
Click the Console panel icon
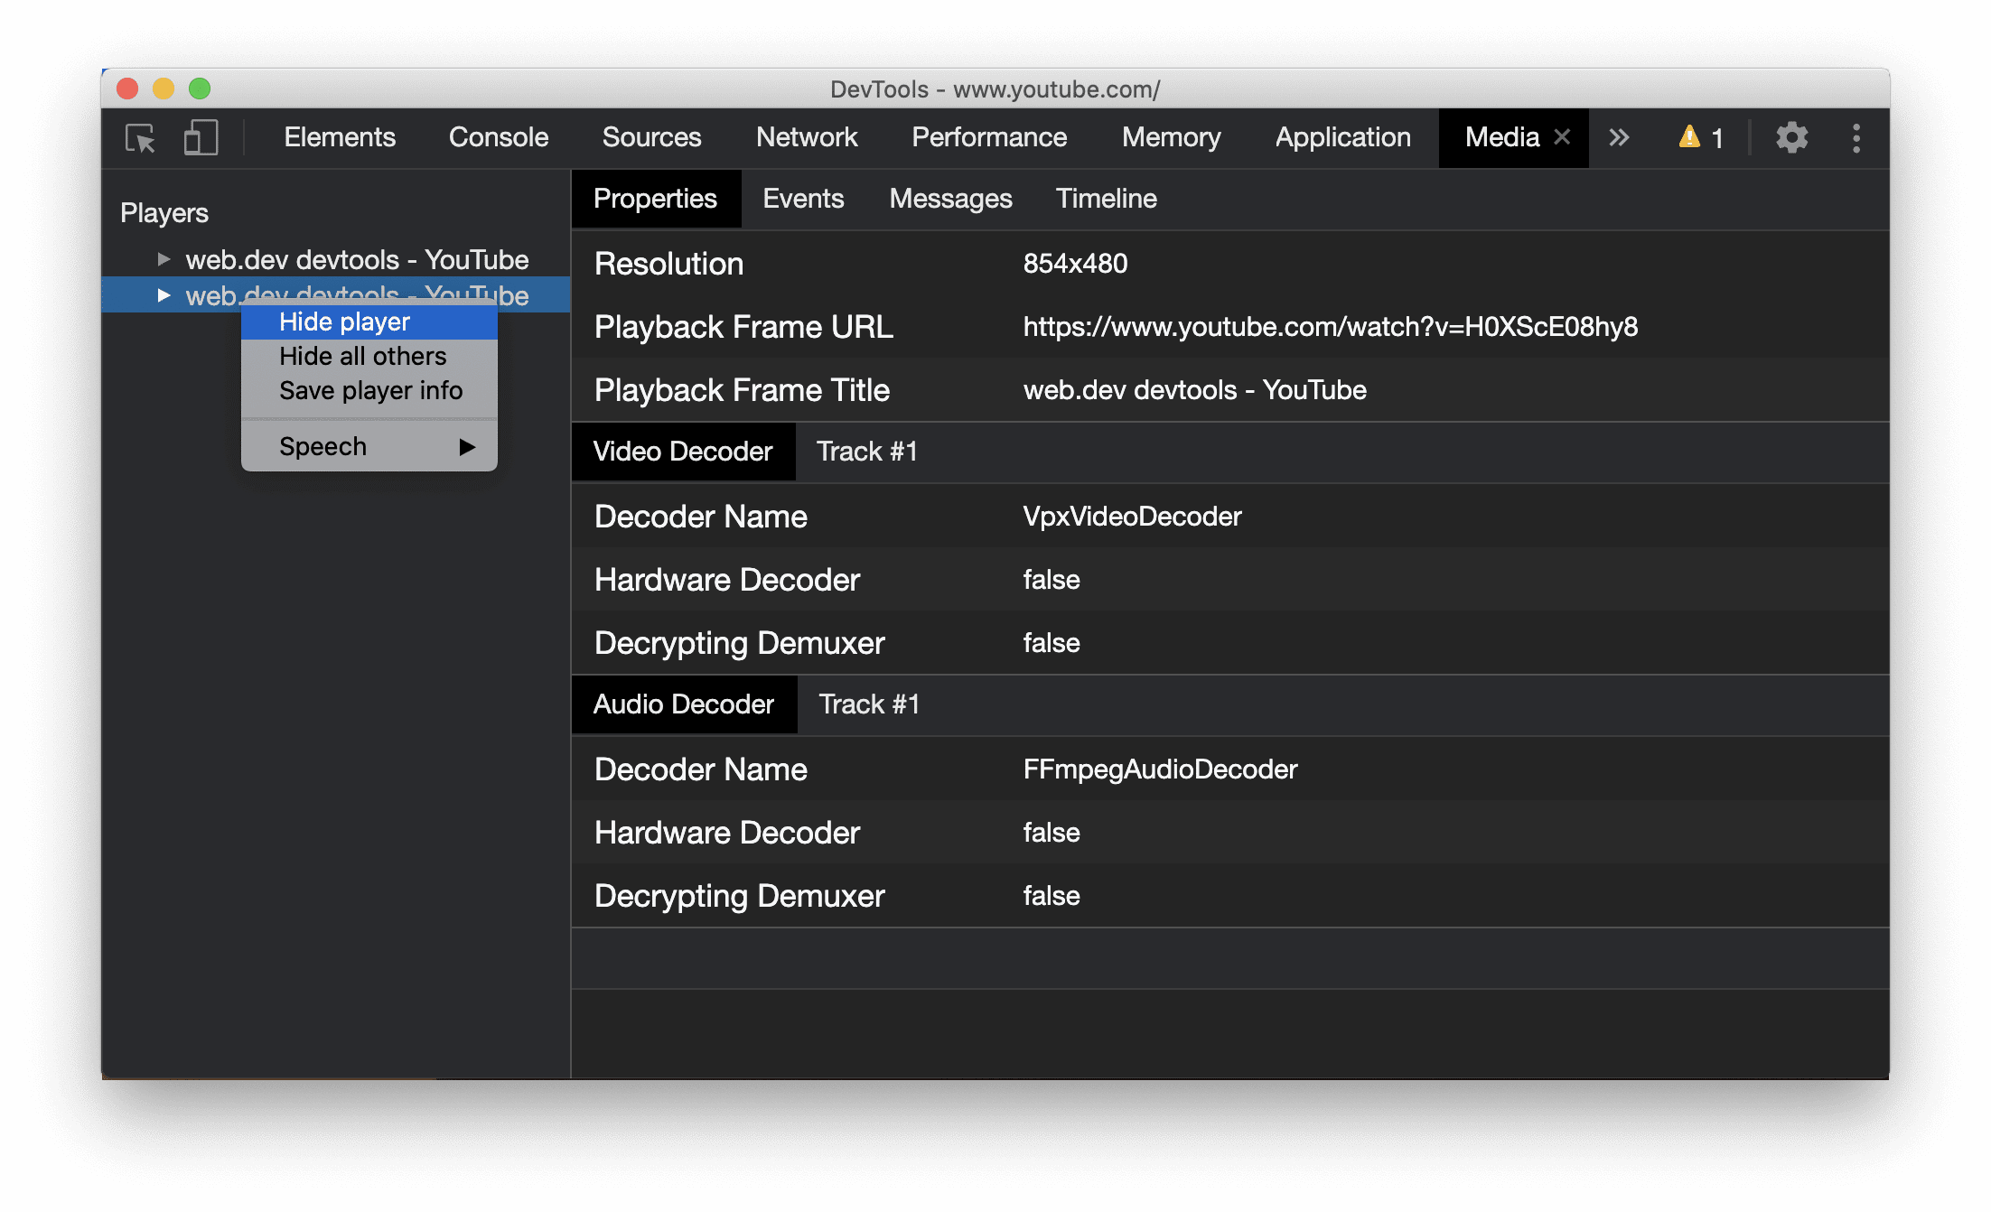click(498, 136)
